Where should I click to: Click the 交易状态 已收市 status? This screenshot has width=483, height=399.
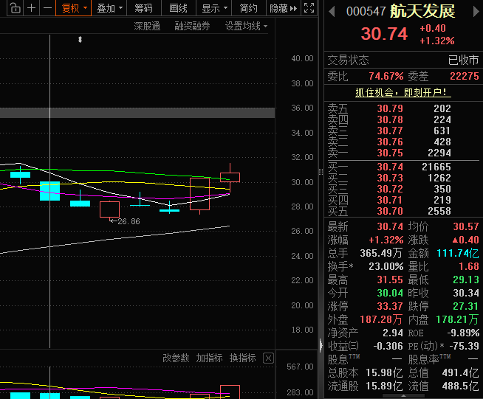[403, 60]
